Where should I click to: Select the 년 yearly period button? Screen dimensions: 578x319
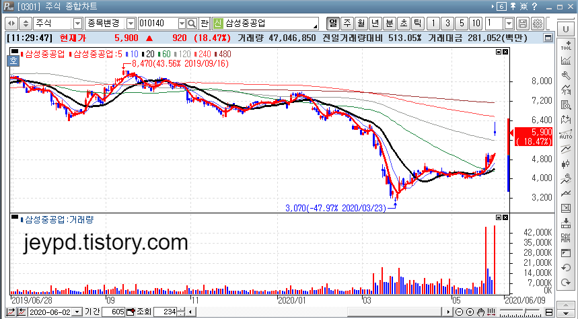tap(375, 24)
